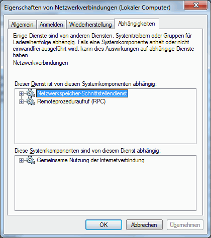211x238 pixels.
Task: Confirm the dialog with OK
Action: pos(103,225)
